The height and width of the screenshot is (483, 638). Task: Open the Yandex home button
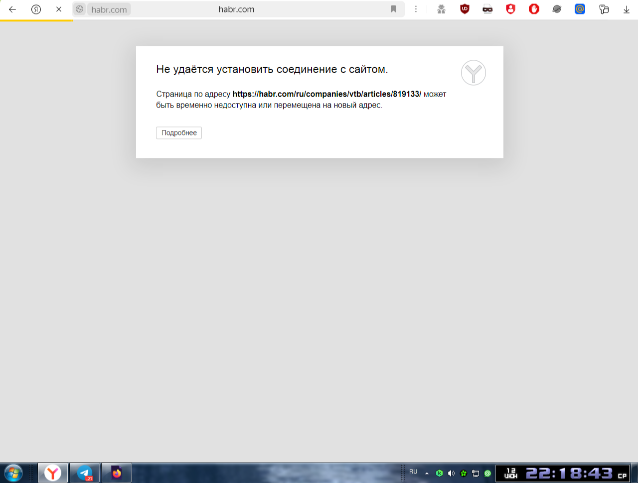click(x=36, y=9)
